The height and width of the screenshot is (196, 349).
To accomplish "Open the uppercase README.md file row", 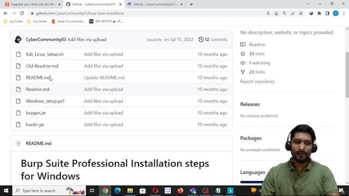I will coord(122,77).
